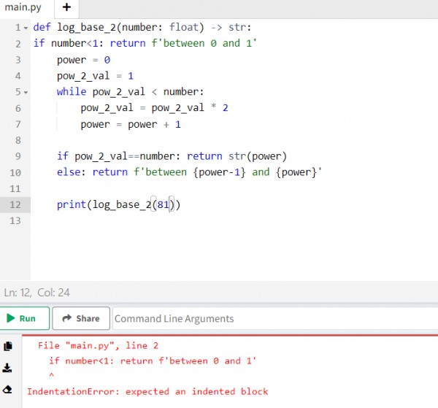438x408 pixels.
Task: Click 'File "main.py", line 2' in output
Action: (x=98, y=346)
